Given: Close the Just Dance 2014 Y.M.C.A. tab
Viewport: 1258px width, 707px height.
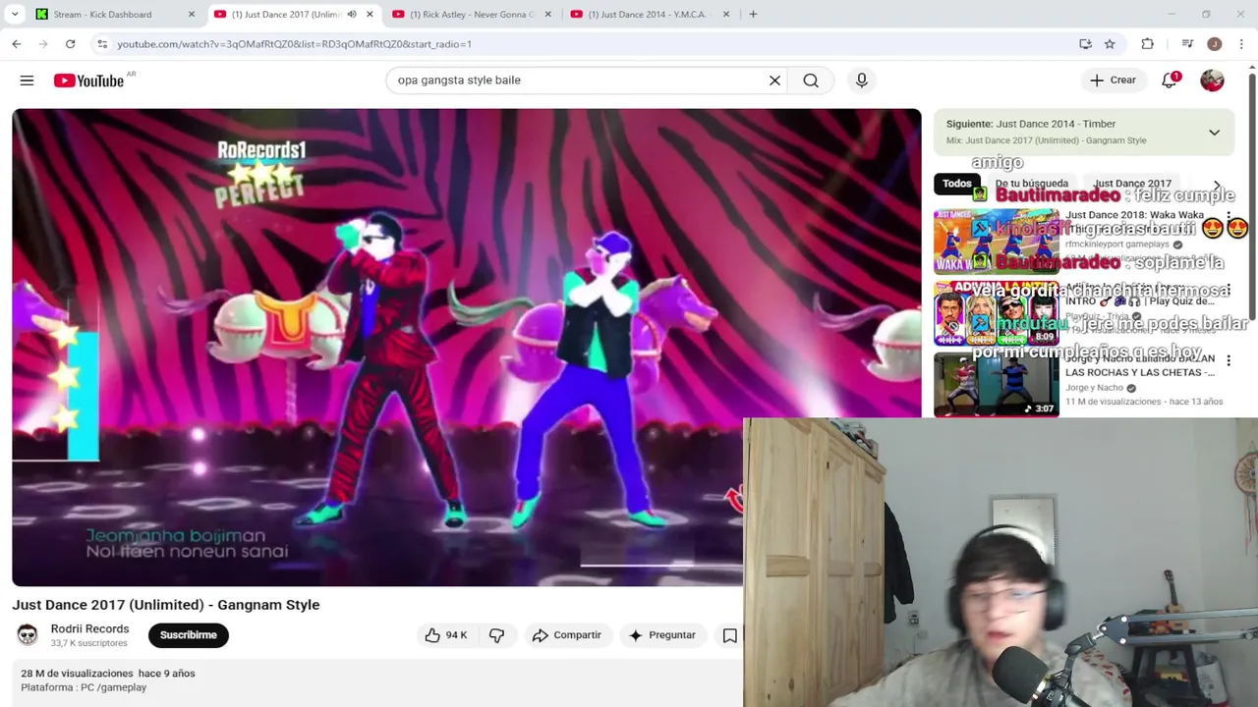Looking at the screenshot, I should [x=726, y=14].
